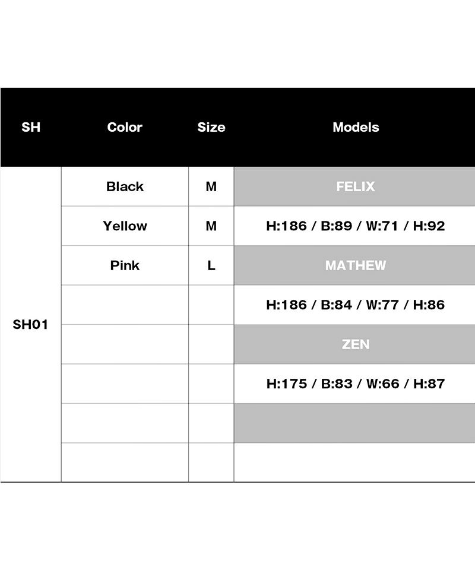Select the "Pink" color cell
This screenshot has height=570, width=475.
tap(125, 265)
